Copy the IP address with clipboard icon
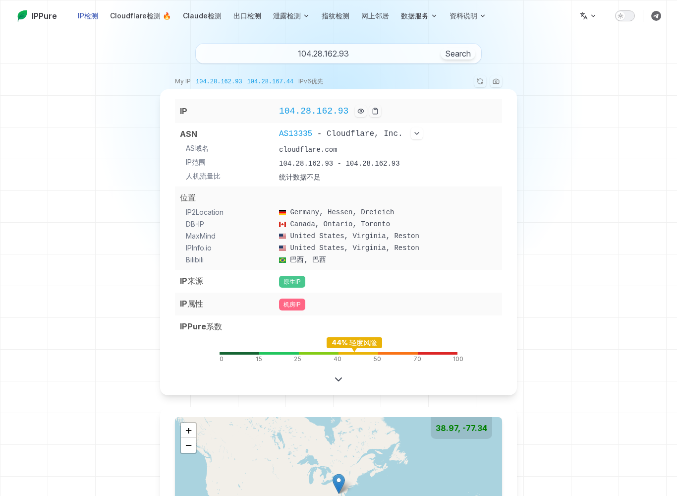 point(375,111)
